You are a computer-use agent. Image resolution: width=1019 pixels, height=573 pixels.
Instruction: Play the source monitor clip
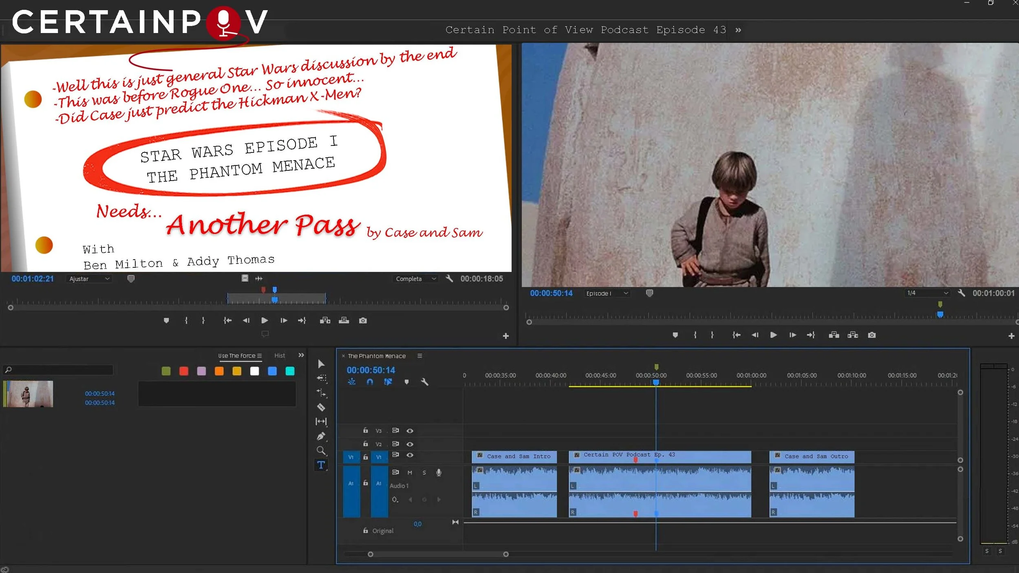click(265, 320)
